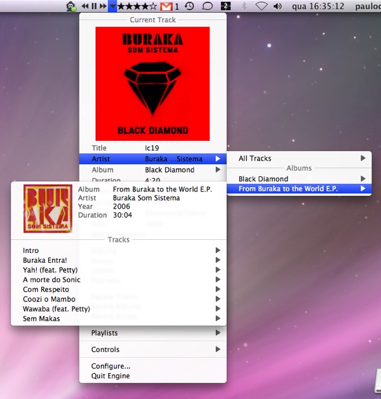Open Gmail notifier icon in menu bar

point(166,6)
